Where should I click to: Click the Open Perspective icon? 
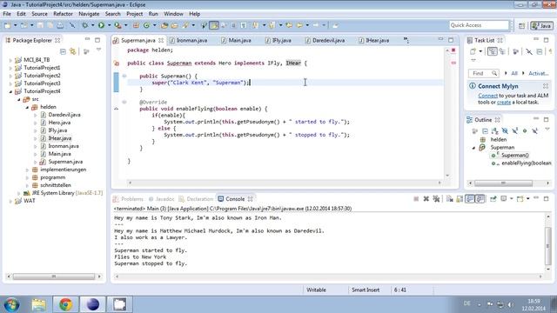pyautogui.click(x=521, y=25)
